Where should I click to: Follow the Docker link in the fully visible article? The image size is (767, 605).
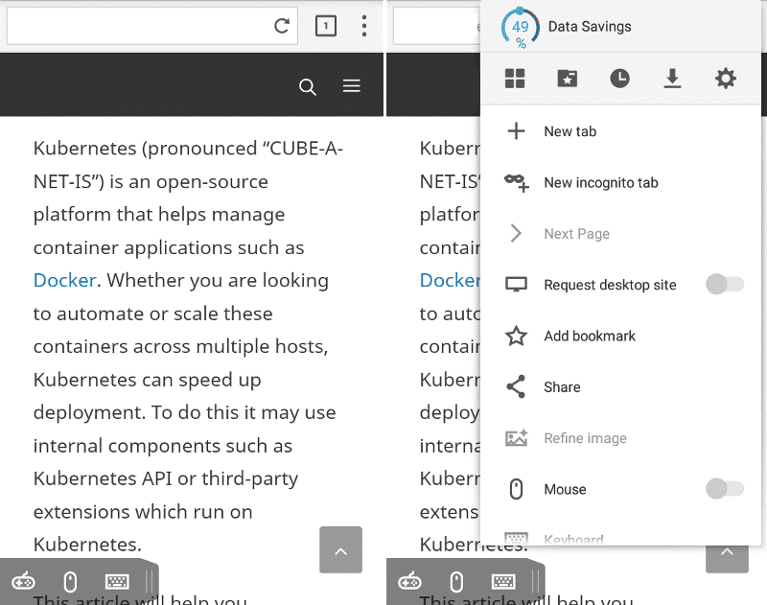[x=65, y=281]
